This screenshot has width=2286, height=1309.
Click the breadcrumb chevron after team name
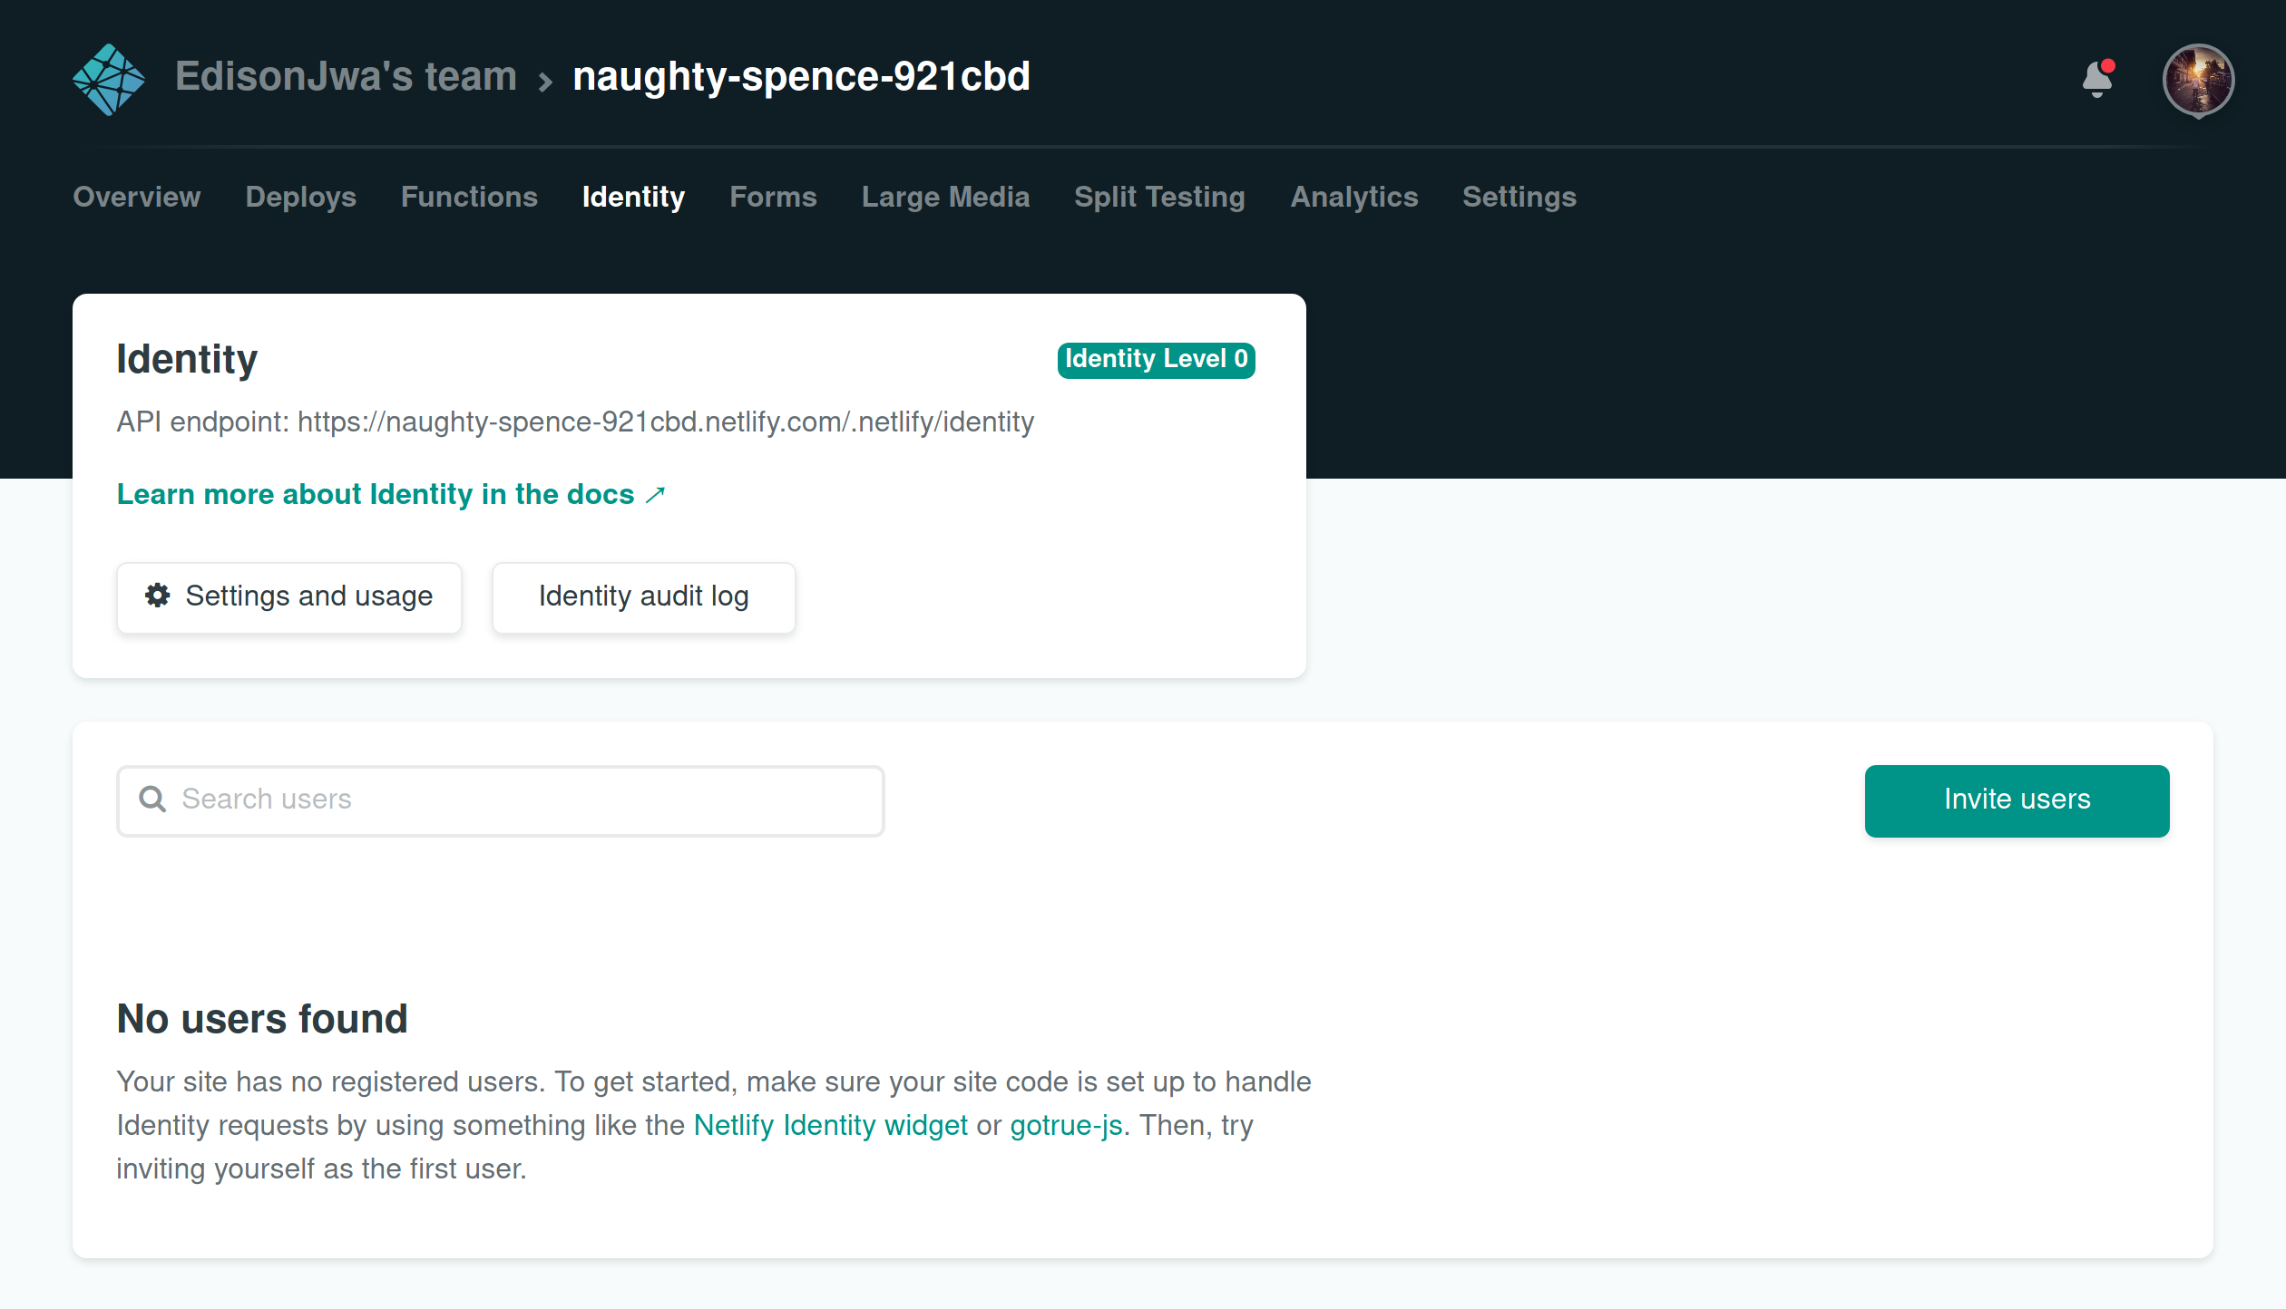click(x=545, y=82)
